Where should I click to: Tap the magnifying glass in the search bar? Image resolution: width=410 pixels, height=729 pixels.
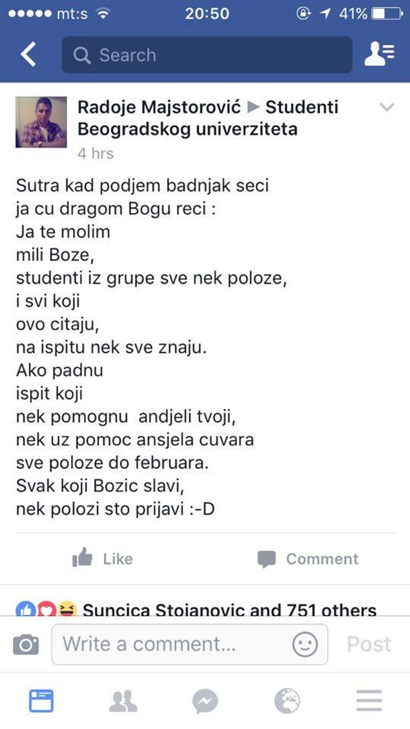[82, 55]
